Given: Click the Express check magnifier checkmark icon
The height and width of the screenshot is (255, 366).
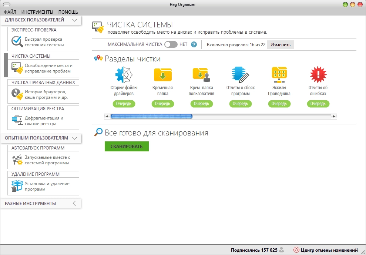Looking at the screenshot, I should (17, 42).
